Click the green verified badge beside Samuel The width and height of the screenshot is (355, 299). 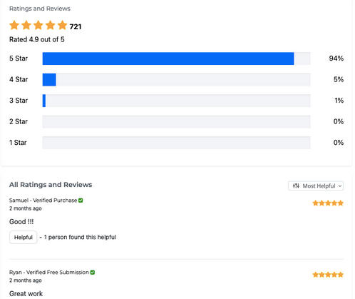click(81, 201)
